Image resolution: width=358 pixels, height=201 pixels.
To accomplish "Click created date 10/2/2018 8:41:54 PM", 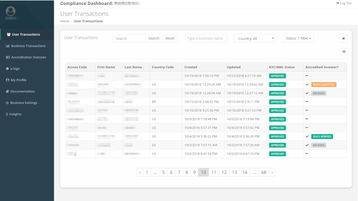I will pyautogui.click(x=200, y=154).
